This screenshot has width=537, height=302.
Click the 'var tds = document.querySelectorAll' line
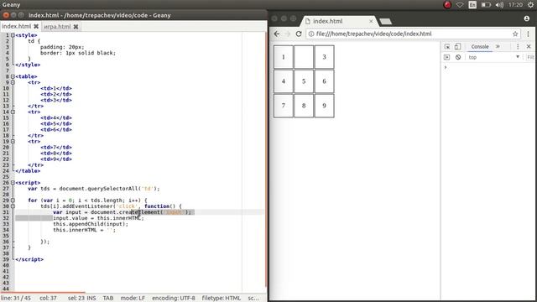(x=93, y=188)
